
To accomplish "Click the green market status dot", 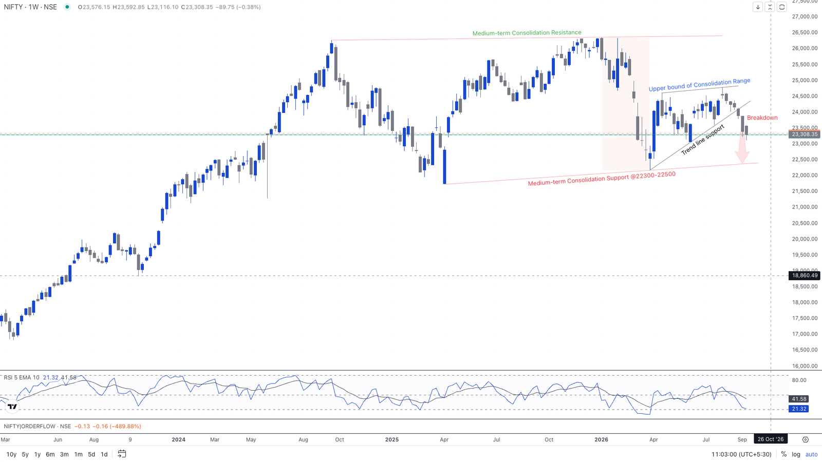I will pyautogui.click(x=67, y=7).
